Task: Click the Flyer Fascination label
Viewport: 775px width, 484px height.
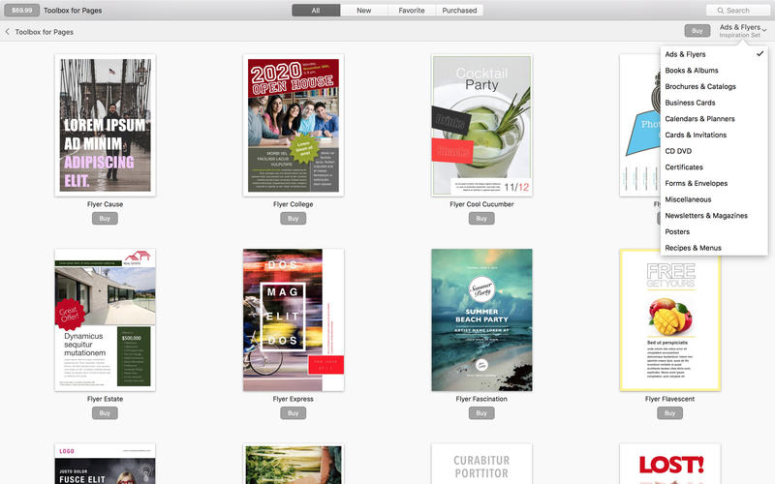Action: click(x=481, y=399)
